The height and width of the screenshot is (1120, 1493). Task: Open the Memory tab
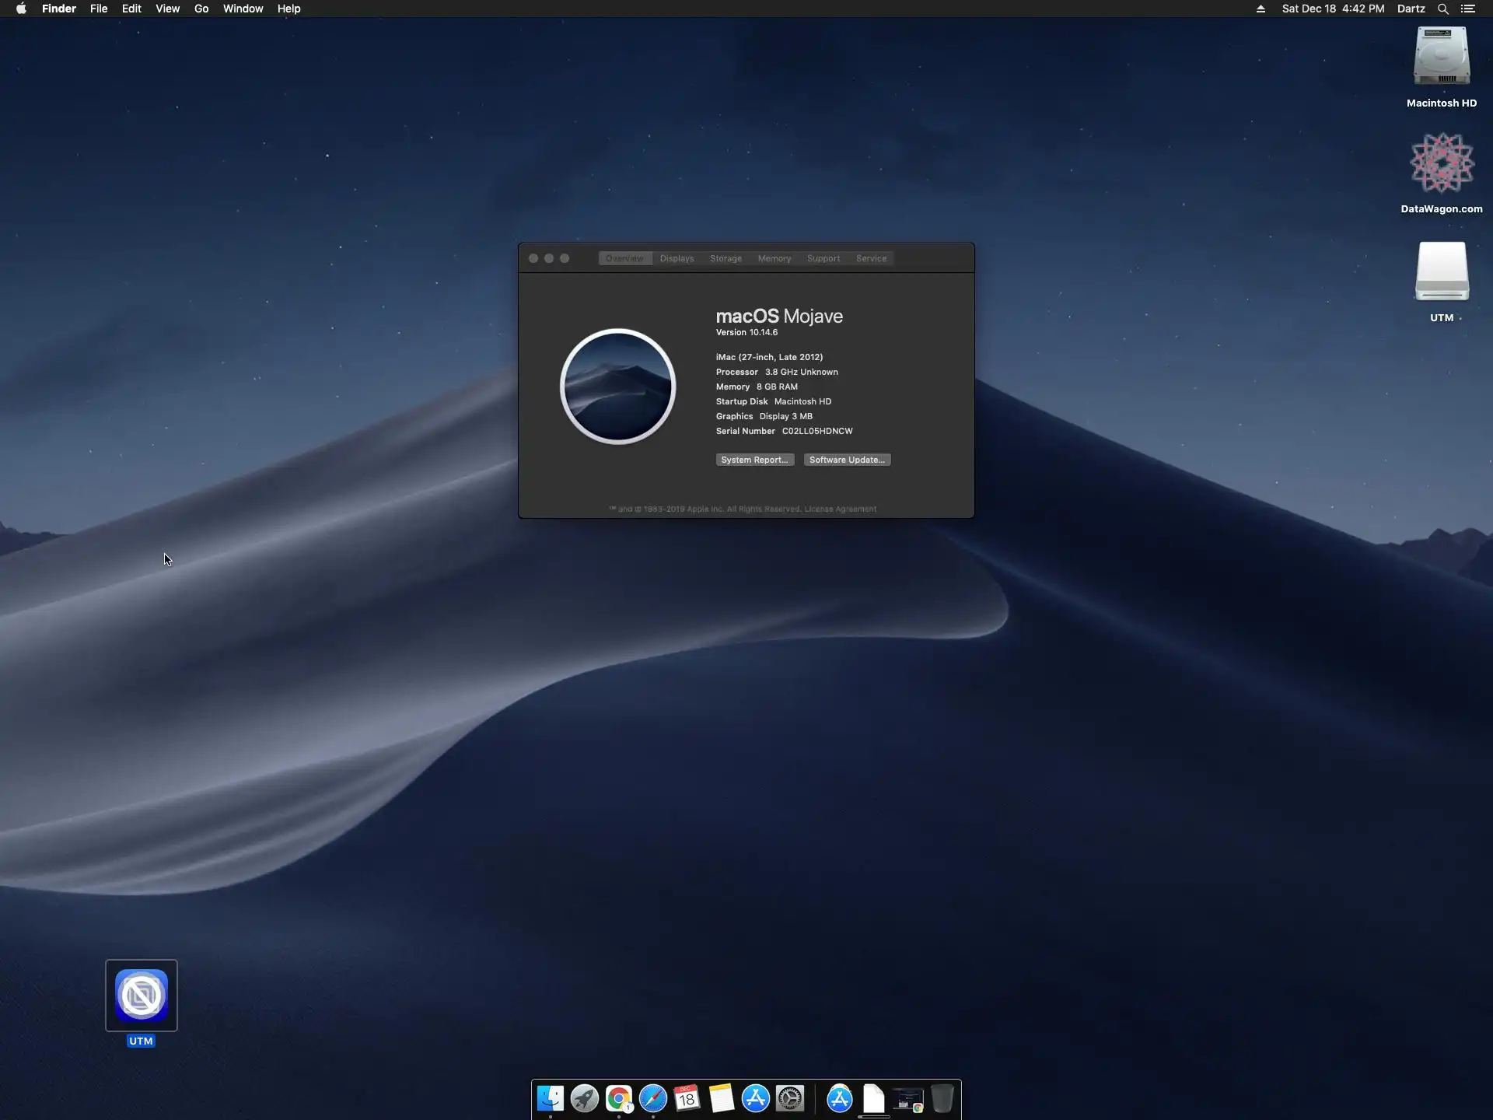click(x=774, y=258)
